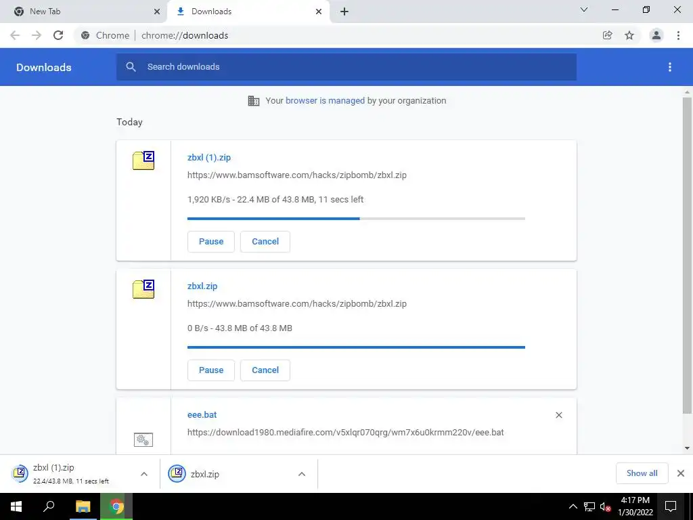Expand options for zbxl.zip shelf item

click(x=302, y=474)
